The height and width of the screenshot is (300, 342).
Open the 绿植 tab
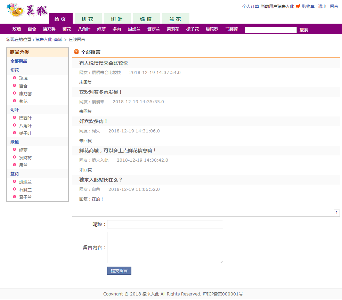coord(147,19)
